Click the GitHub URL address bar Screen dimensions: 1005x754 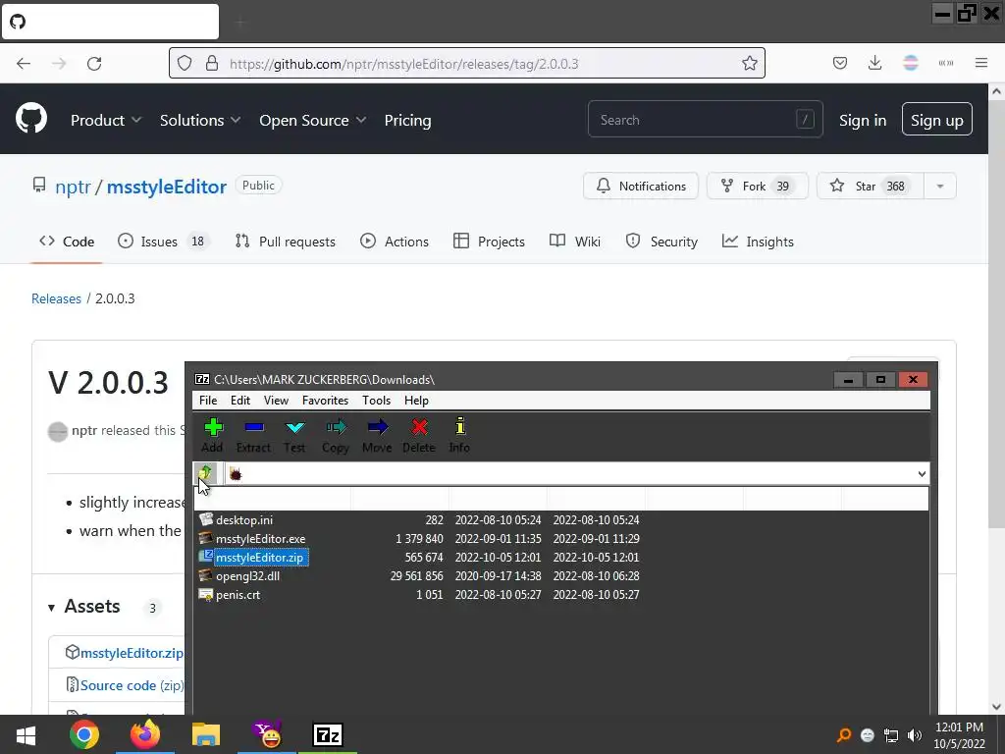pyautogui.click(x=467, y=64)
